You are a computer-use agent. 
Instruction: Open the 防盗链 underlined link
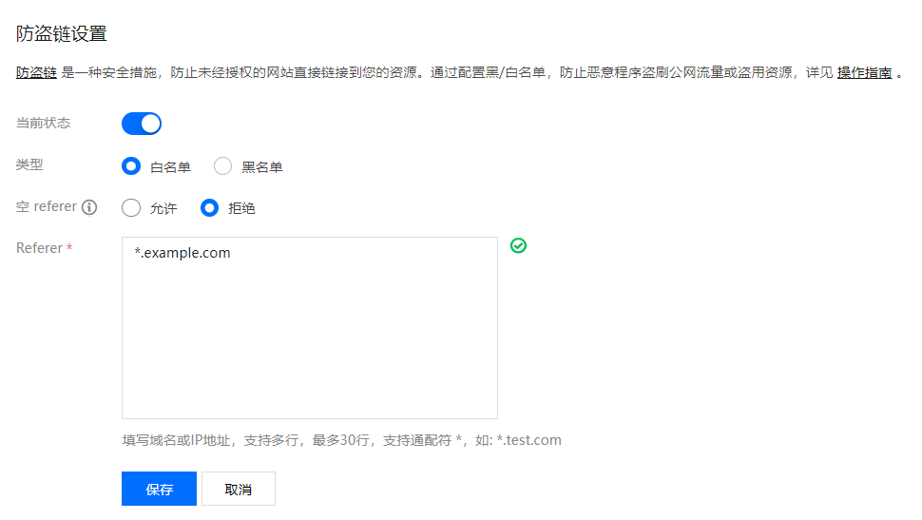click(36, 72)
